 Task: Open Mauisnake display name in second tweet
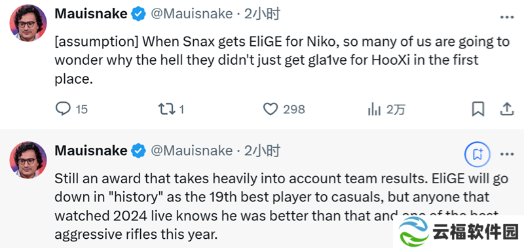91,151
